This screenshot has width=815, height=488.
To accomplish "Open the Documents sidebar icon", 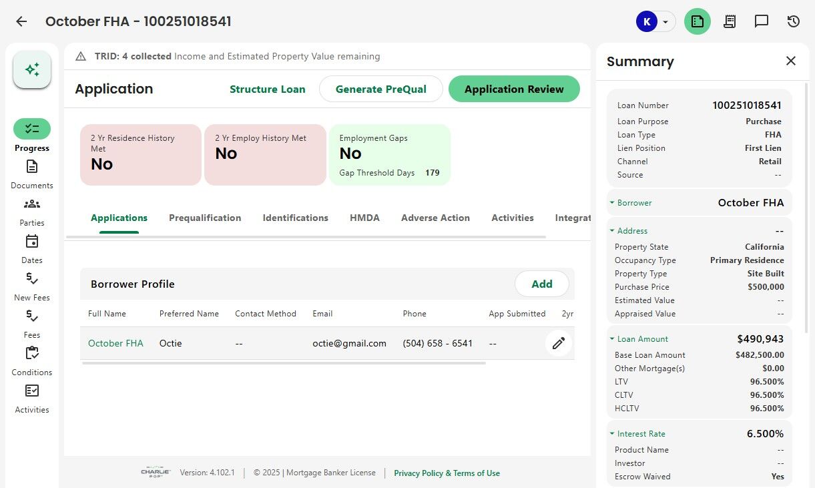I will coord(32,167).
